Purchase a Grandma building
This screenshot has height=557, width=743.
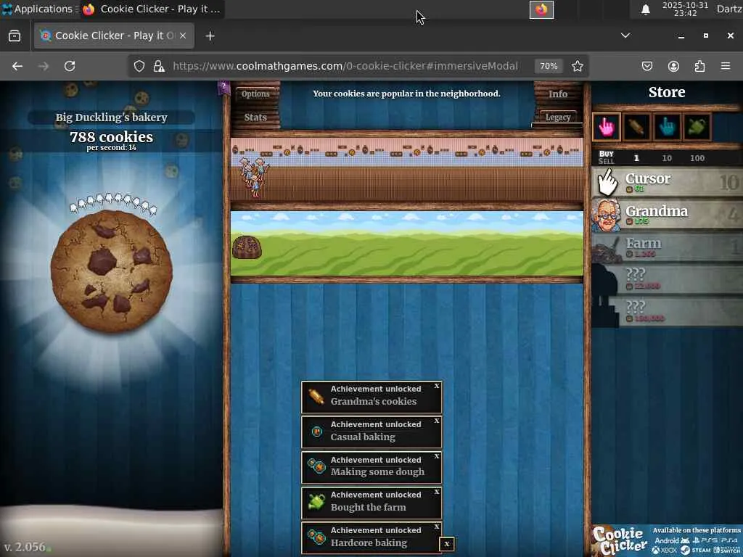tap(668, 215)
